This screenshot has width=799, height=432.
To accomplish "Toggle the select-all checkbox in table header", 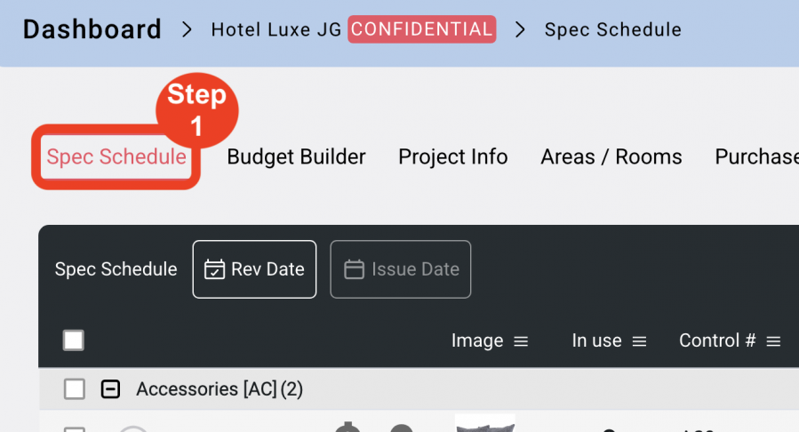I will tap(74, 340).
